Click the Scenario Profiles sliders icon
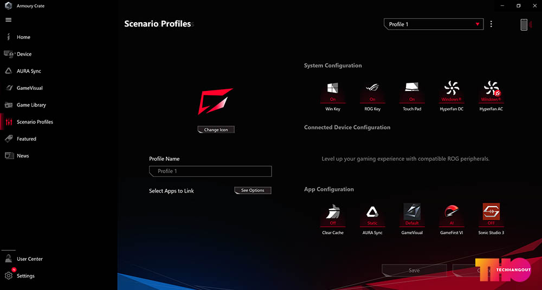The height and width of the screenshot is (290, 542). (9, 122)
